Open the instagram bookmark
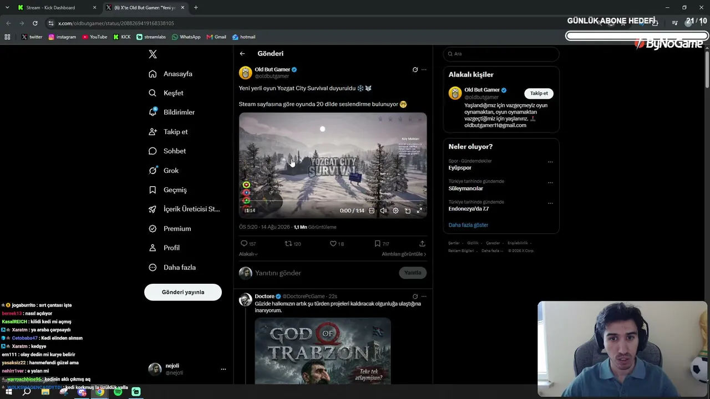 pos(62,37)
